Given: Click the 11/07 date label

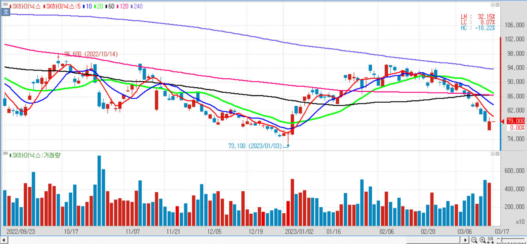Looking at the screenshot, I should pyautogui.click(x=133, y=232).
